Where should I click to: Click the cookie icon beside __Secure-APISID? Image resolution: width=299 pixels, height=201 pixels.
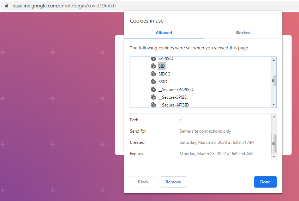click(153, 105)
